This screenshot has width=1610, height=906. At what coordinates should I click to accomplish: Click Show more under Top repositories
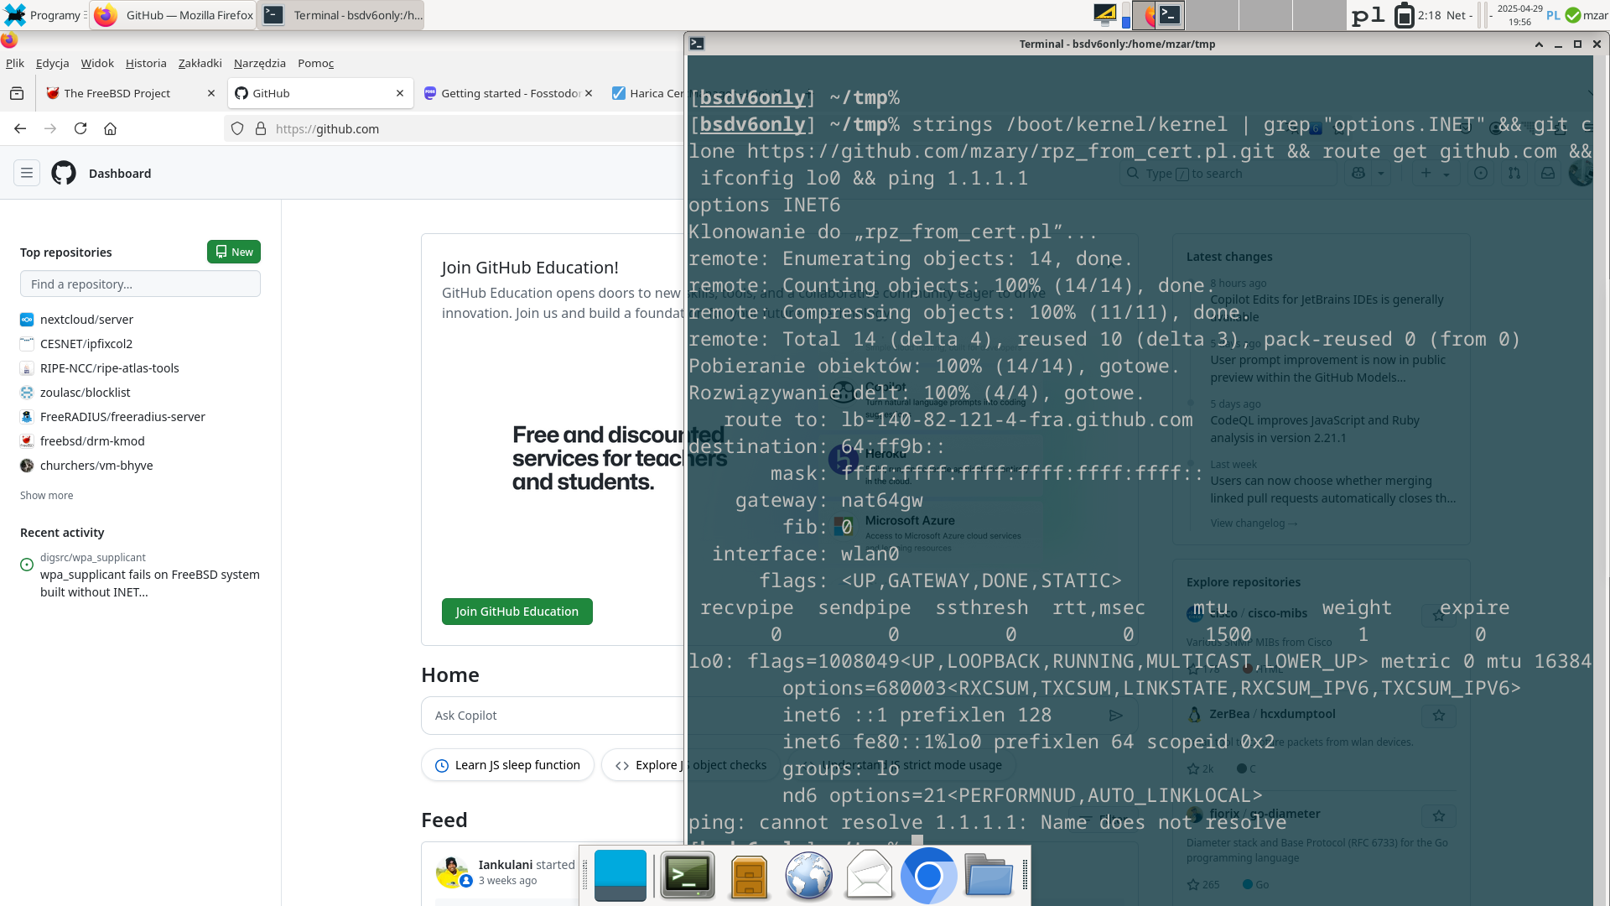47,496
